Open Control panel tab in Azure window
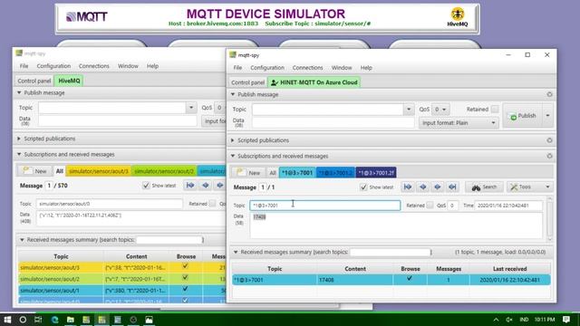The height and width of the screenshot is (326, 580). 247,82
